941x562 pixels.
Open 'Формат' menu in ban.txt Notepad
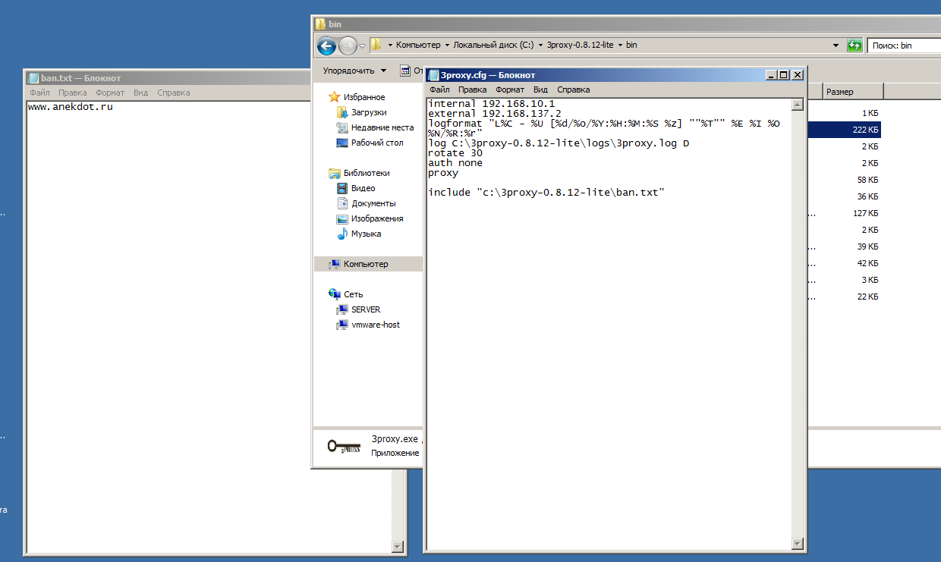tap(110, 93)
